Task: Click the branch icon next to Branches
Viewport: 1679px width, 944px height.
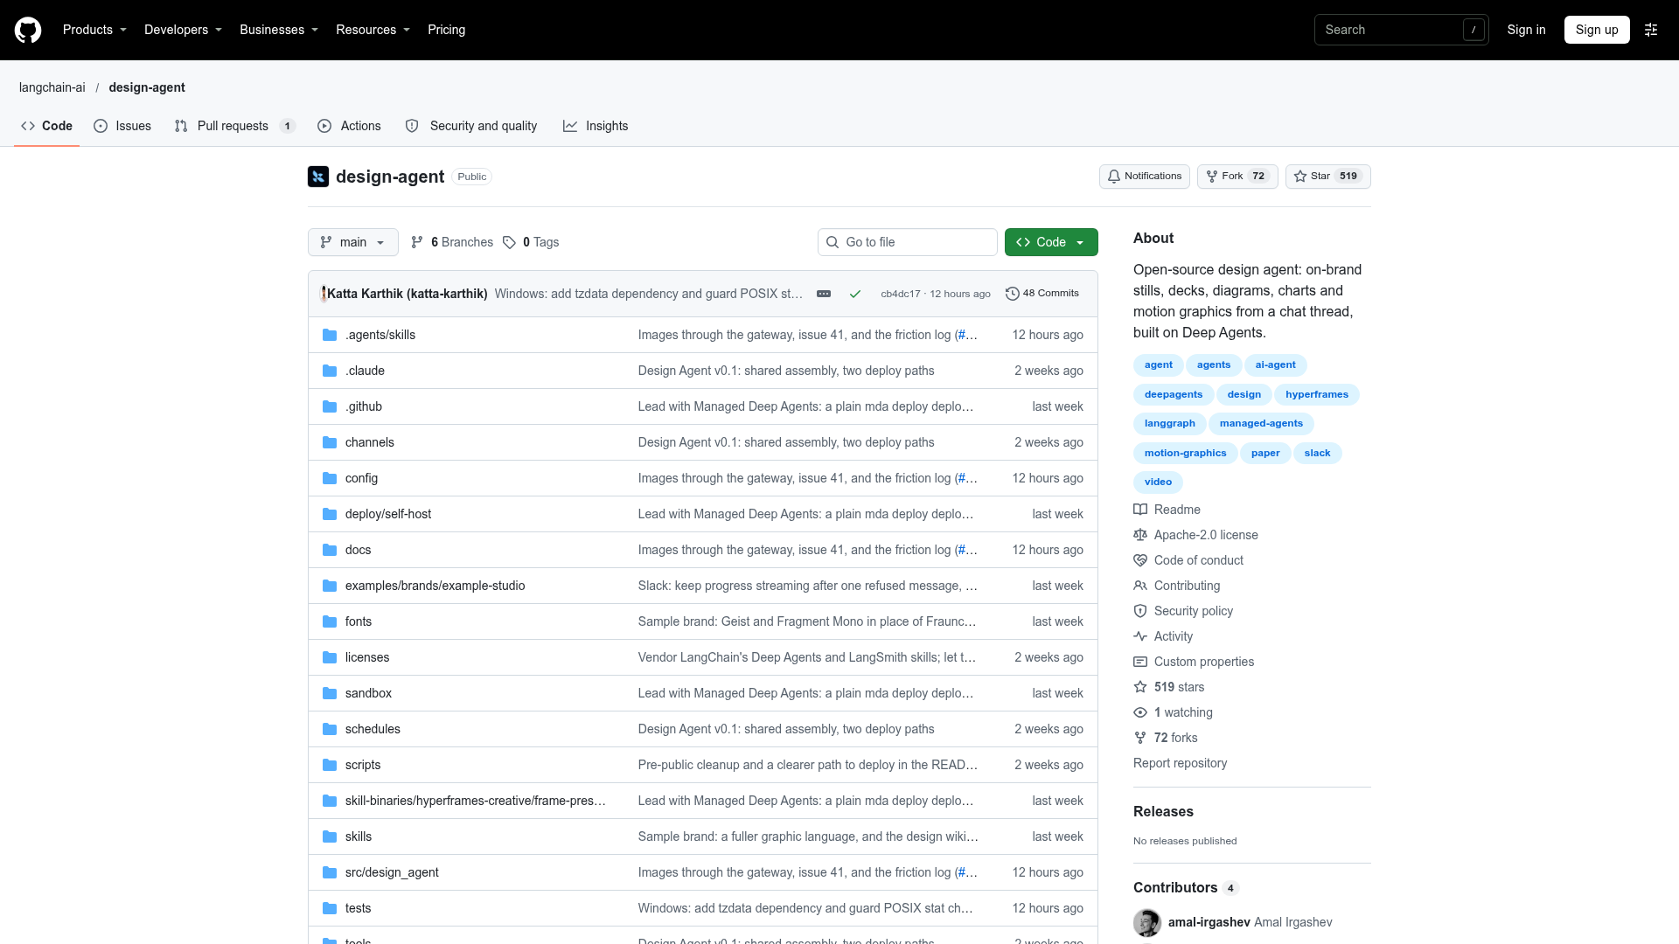Action: 417,242
